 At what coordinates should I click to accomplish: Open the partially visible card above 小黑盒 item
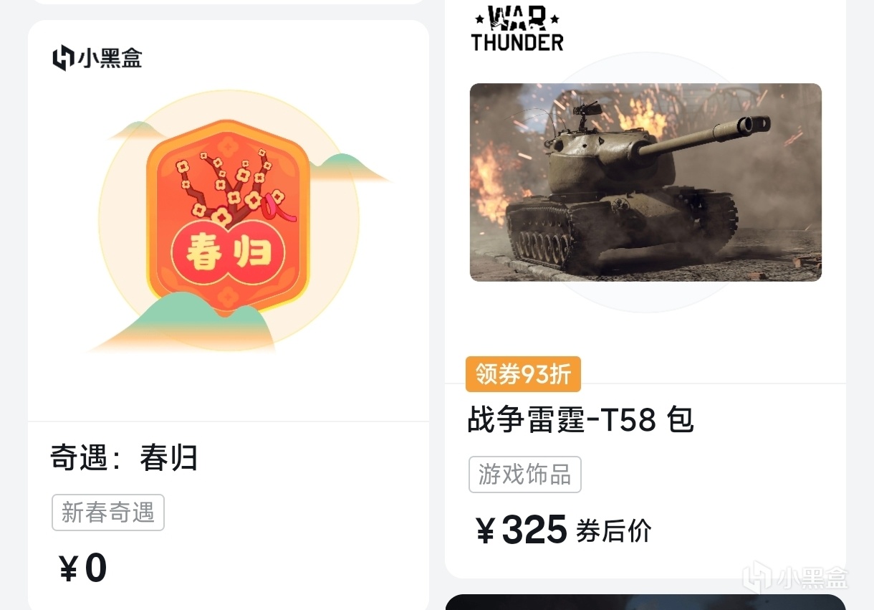click(x=229, y=2)
